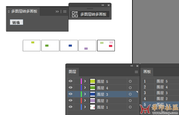Open the 图层 panel menu
This screenshot has height=115, width=179.
(x=136, y=72)
